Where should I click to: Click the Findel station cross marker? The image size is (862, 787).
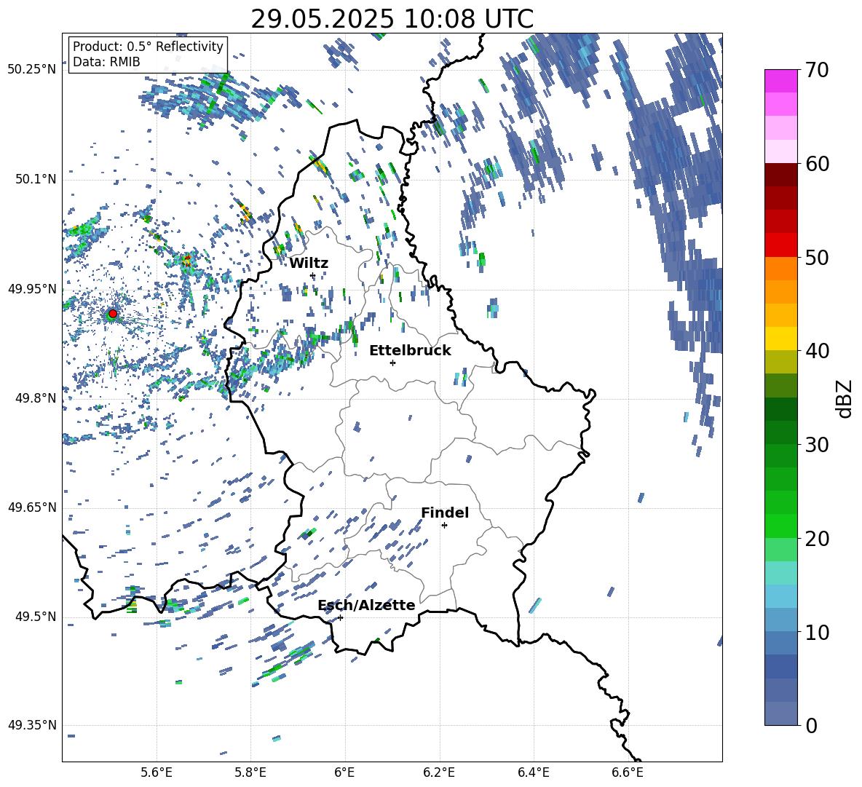pyautogui.click(x=444, y=526)
